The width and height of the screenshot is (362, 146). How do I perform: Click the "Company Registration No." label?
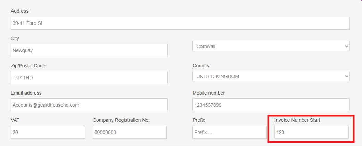(x=121, y=120)
